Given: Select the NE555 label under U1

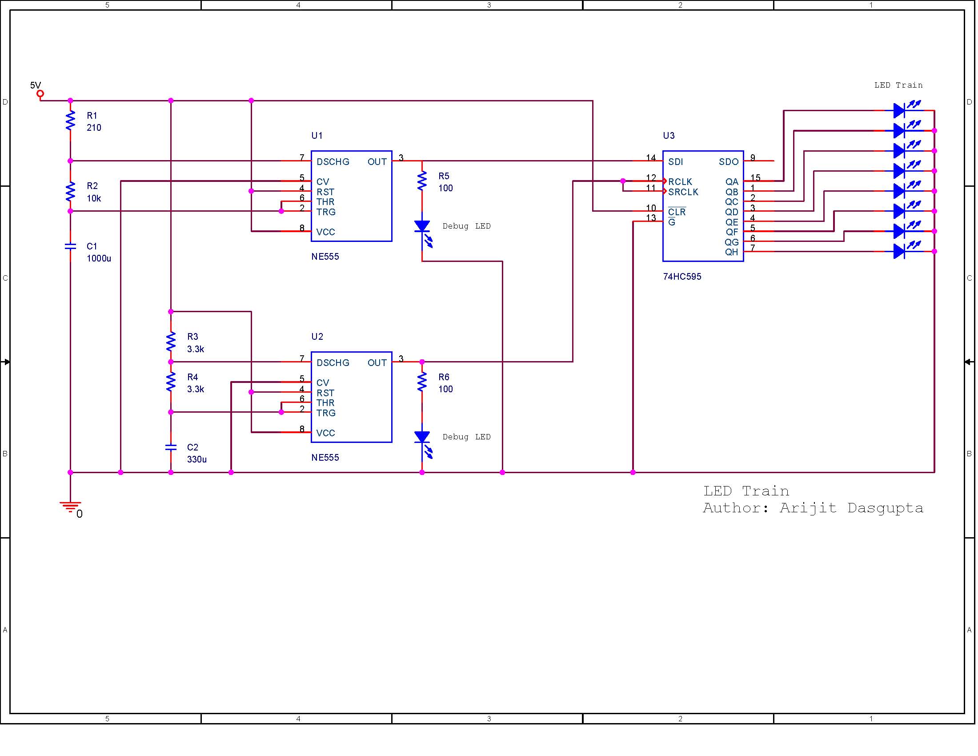Looking at the screenshot, I should click(326, 257).
